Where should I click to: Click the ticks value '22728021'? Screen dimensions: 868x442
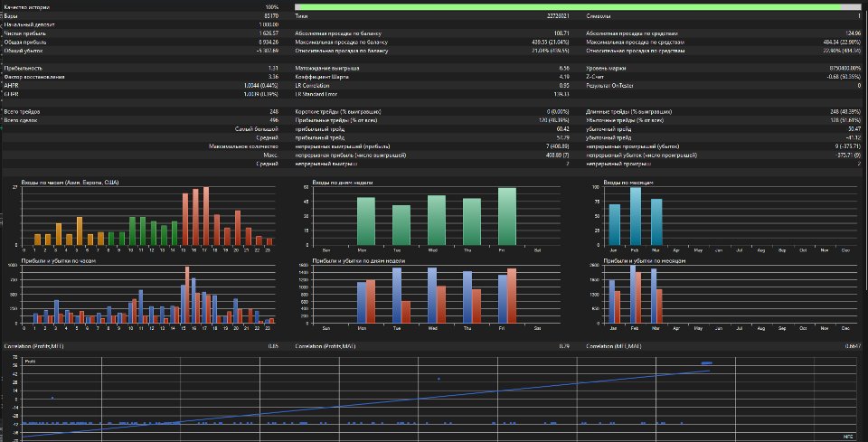pyautogui.click(x=557, y=16)
